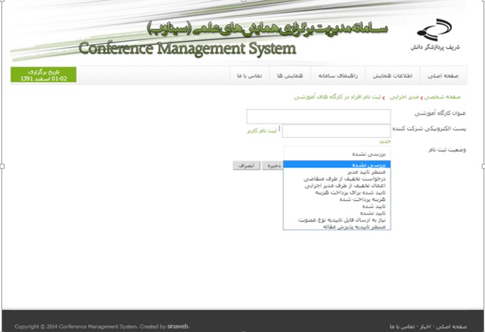Click the workshop title input field
The height and width of the screenshot is (332, 485).
click(318, 116)
